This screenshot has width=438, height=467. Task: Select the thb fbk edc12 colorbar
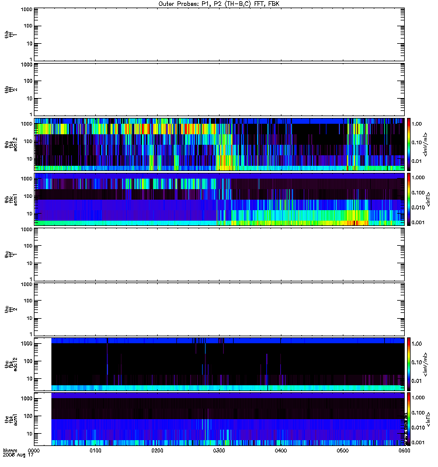pos(409,144)
